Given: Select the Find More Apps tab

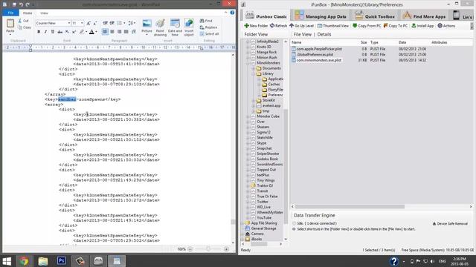Looking at the screenshot, I should (x=425, y=16).
